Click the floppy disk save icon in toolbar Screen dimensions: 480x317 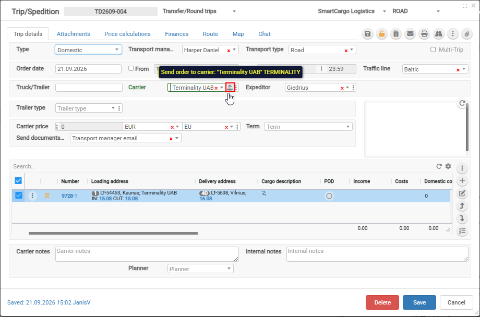tap(368, 34)
